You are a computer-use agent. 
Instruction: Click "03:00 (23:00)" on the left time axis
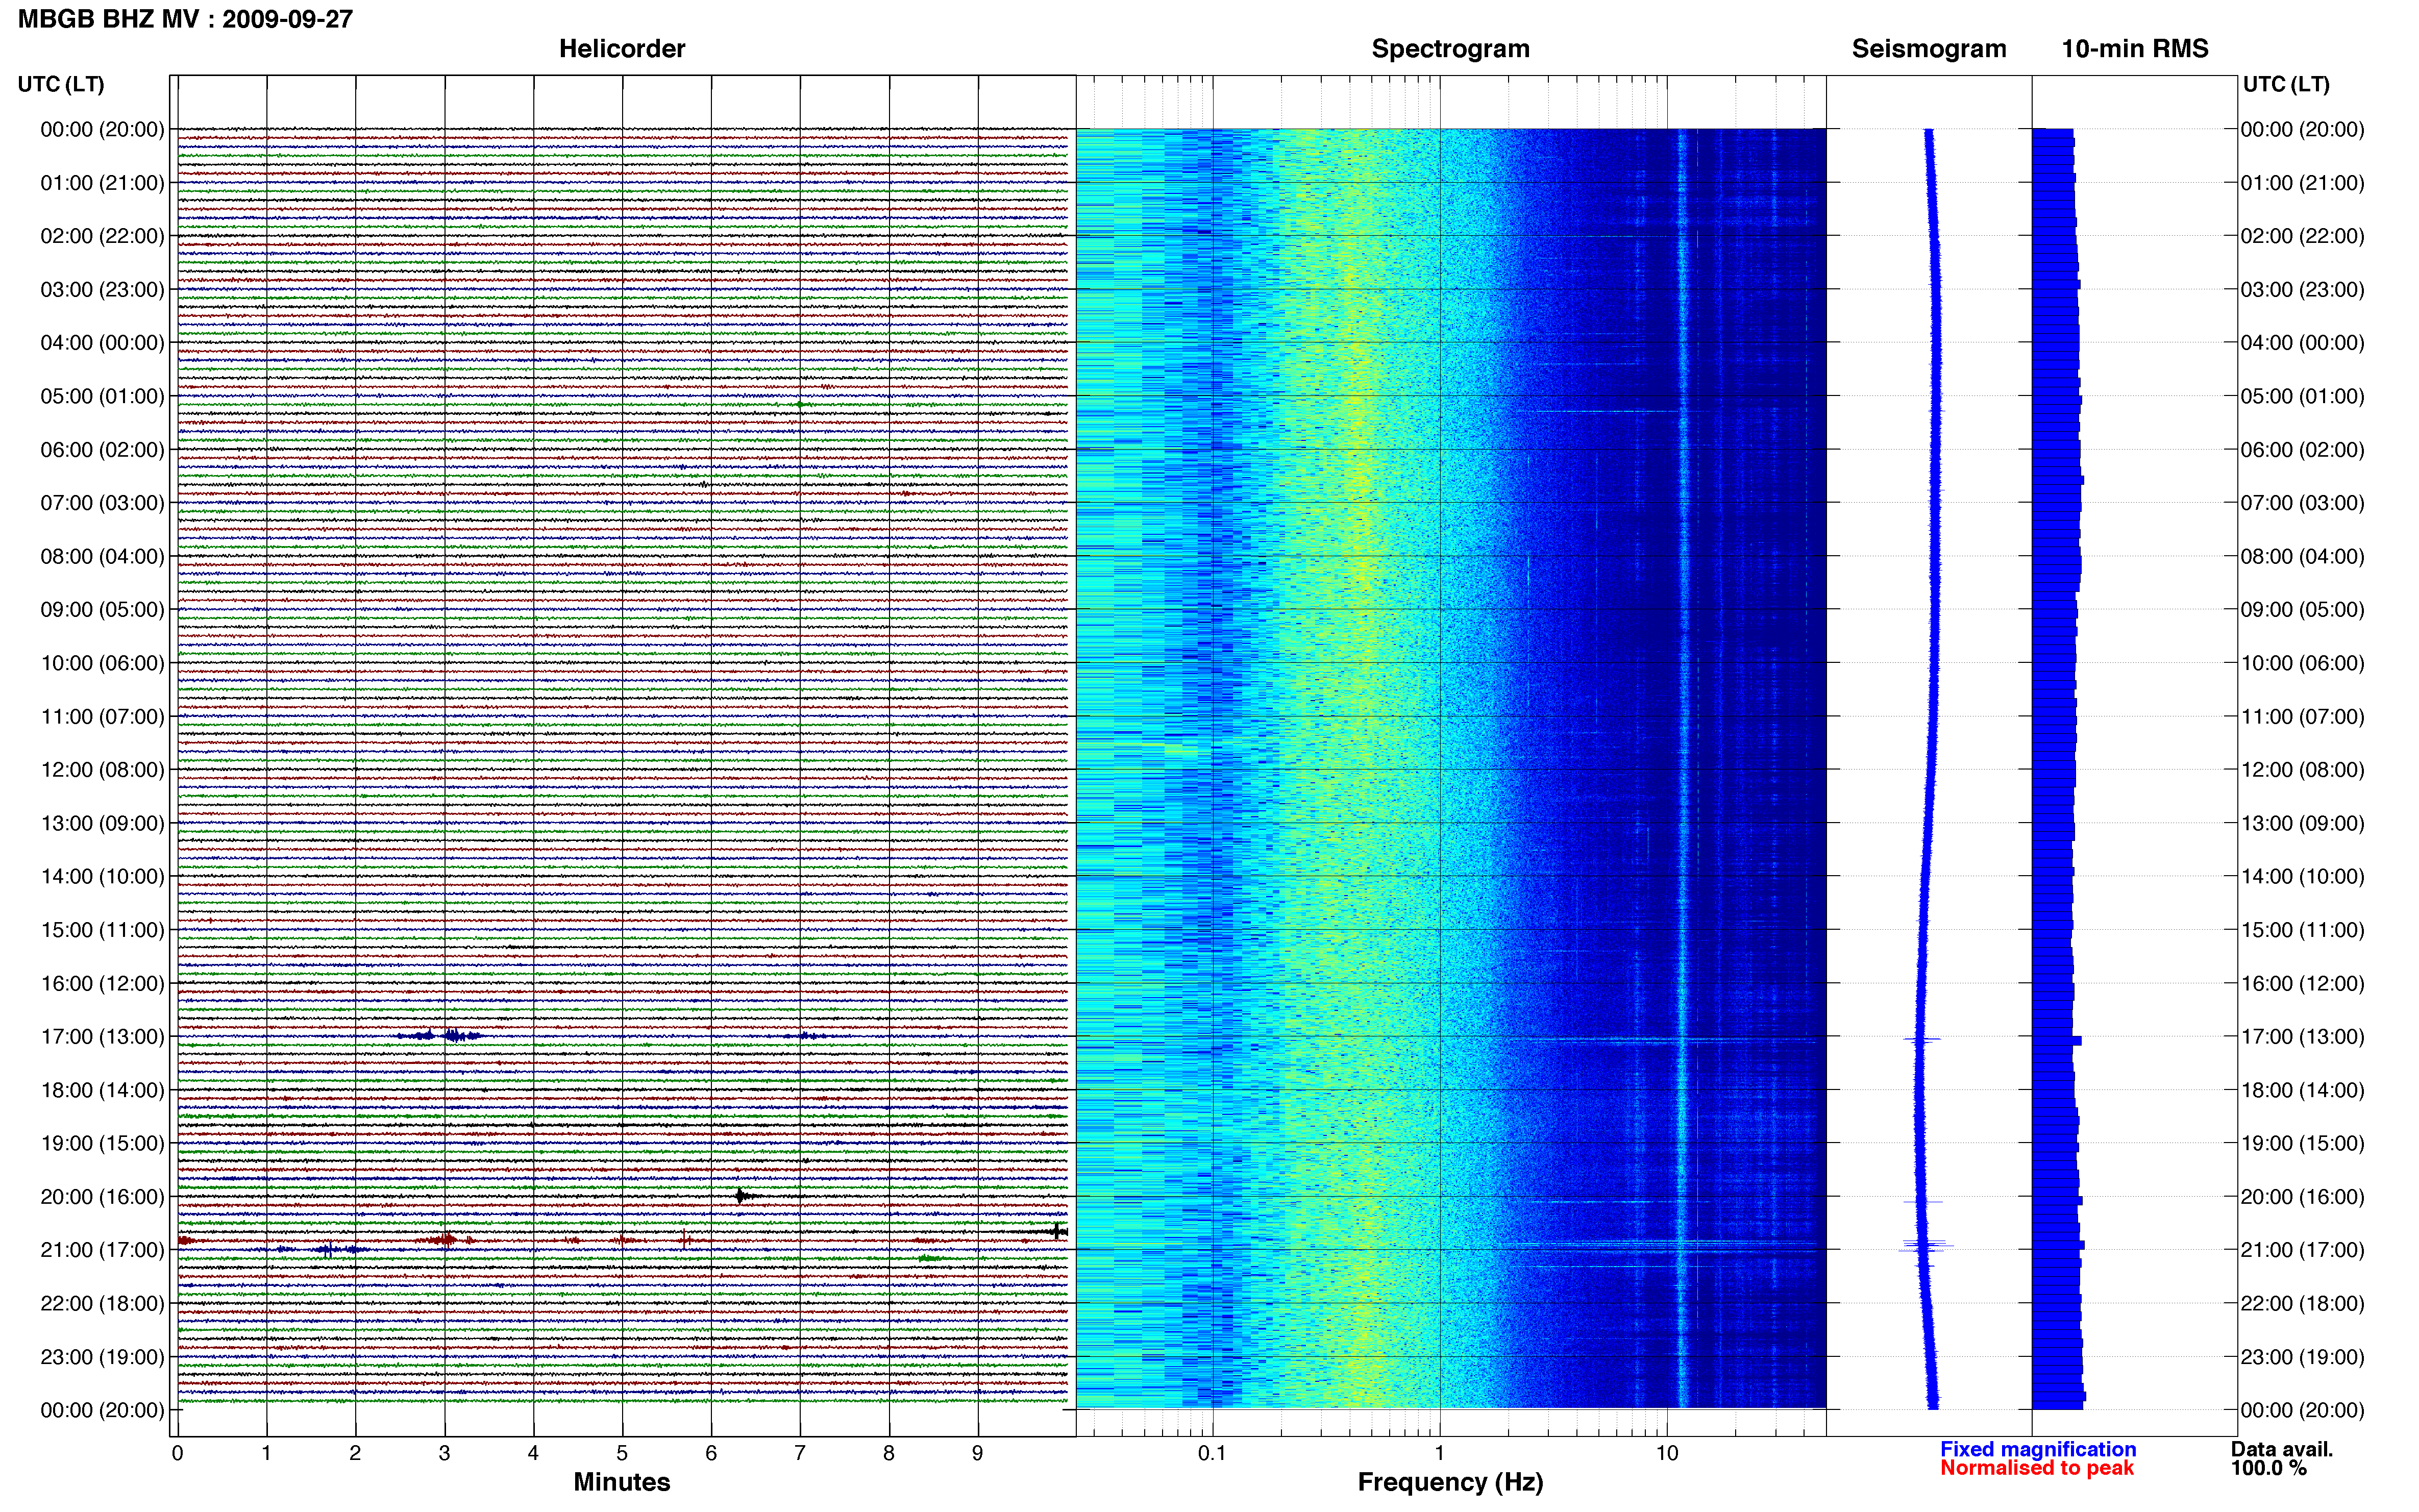[102, 290]
